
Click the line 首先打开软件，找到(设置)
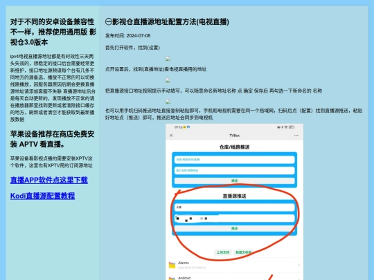pyautogui.click(x=132, y=48)
